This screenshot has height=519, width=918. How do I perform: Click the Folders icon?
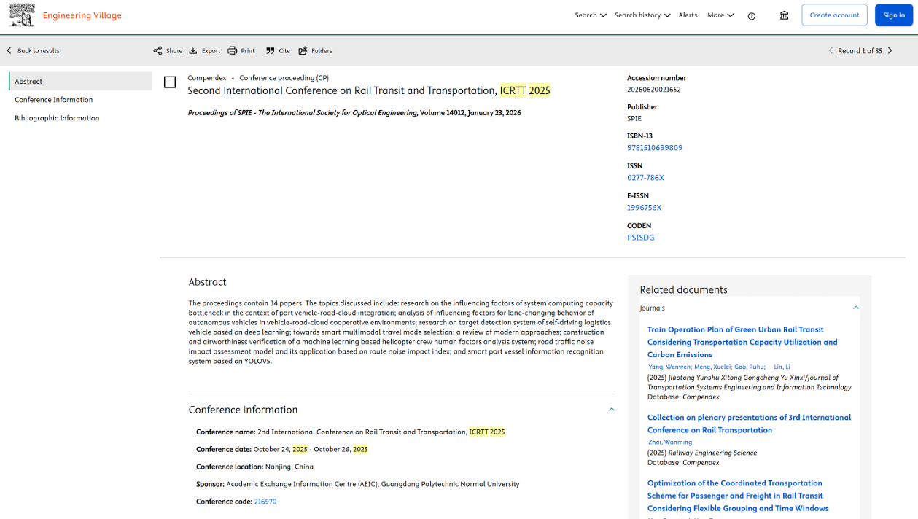point(303,51)
